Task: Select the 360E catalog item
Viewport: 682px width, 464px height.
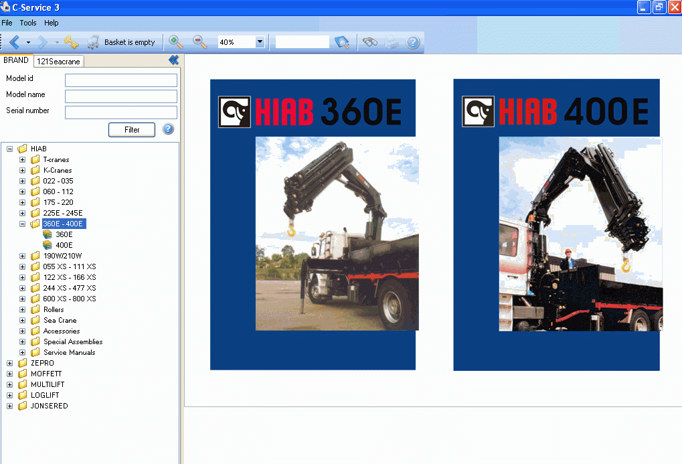Action: [x=64, y=234]
